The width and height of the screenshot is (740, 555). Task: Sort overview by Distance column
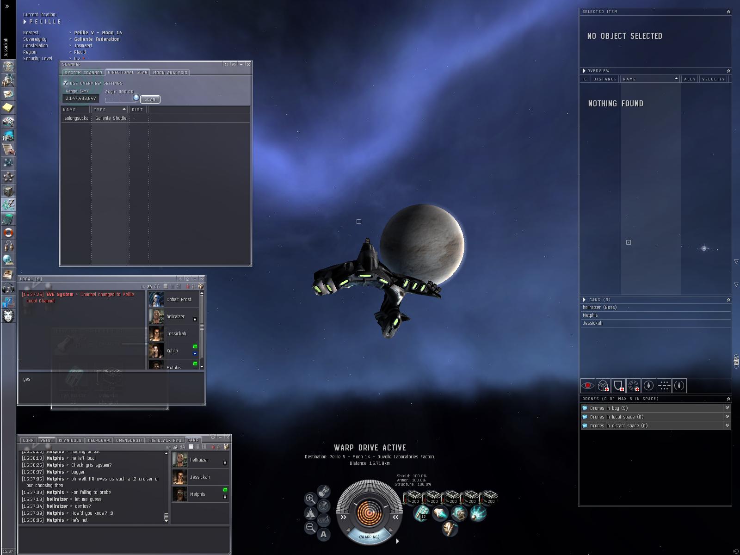point(604,79)
